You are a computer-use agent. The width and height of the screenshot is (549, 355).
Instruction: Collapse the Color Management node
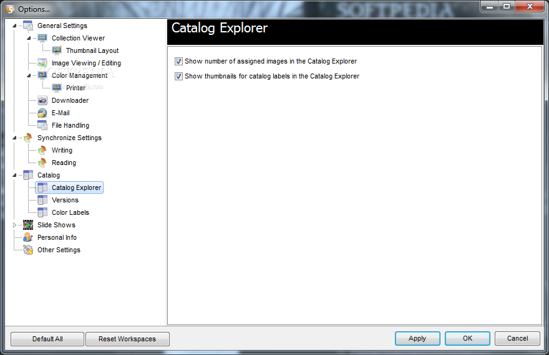[29, 75]
